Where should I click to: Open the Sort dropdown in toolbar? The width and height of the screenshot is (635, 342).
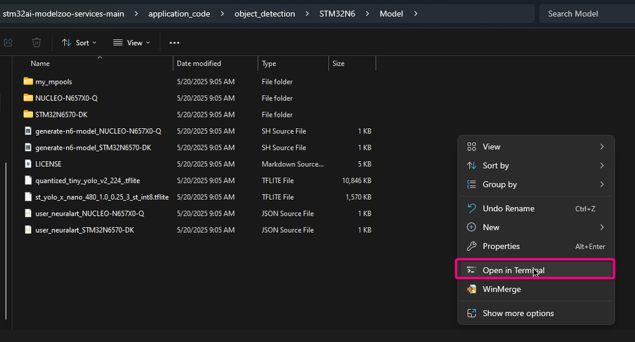(79, 43)
